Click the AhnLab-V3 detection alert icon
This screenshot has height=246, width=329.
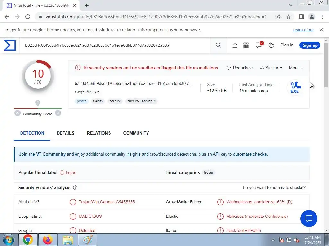(73, 202)
